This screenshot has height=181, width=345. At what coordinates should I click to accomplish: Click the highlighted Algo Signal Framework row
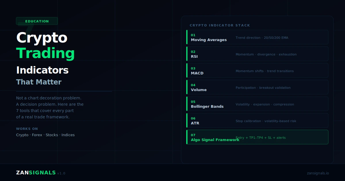click(x=257, y=137)
